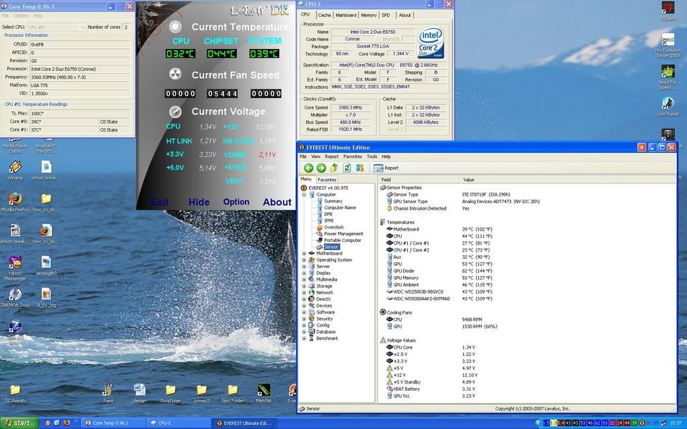Click the Start button on the taskbar
This screenshot has height=429, width=687.
coord(17,423)
